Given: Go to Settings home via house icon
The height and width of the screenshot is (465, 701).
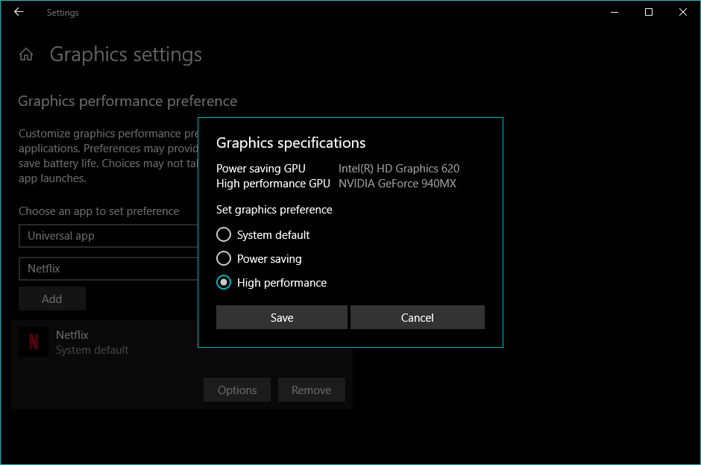Looking at the screenshot, I should click(x=26, y=54).
